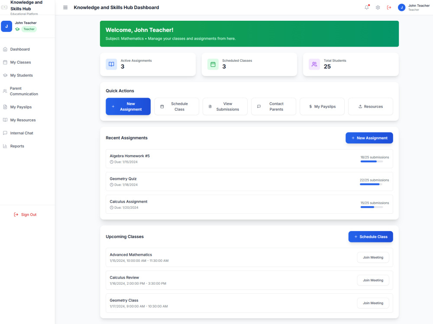Open the Geometry Quiz assignment
This screenshot has width=433, height=324.
point(249,181)
